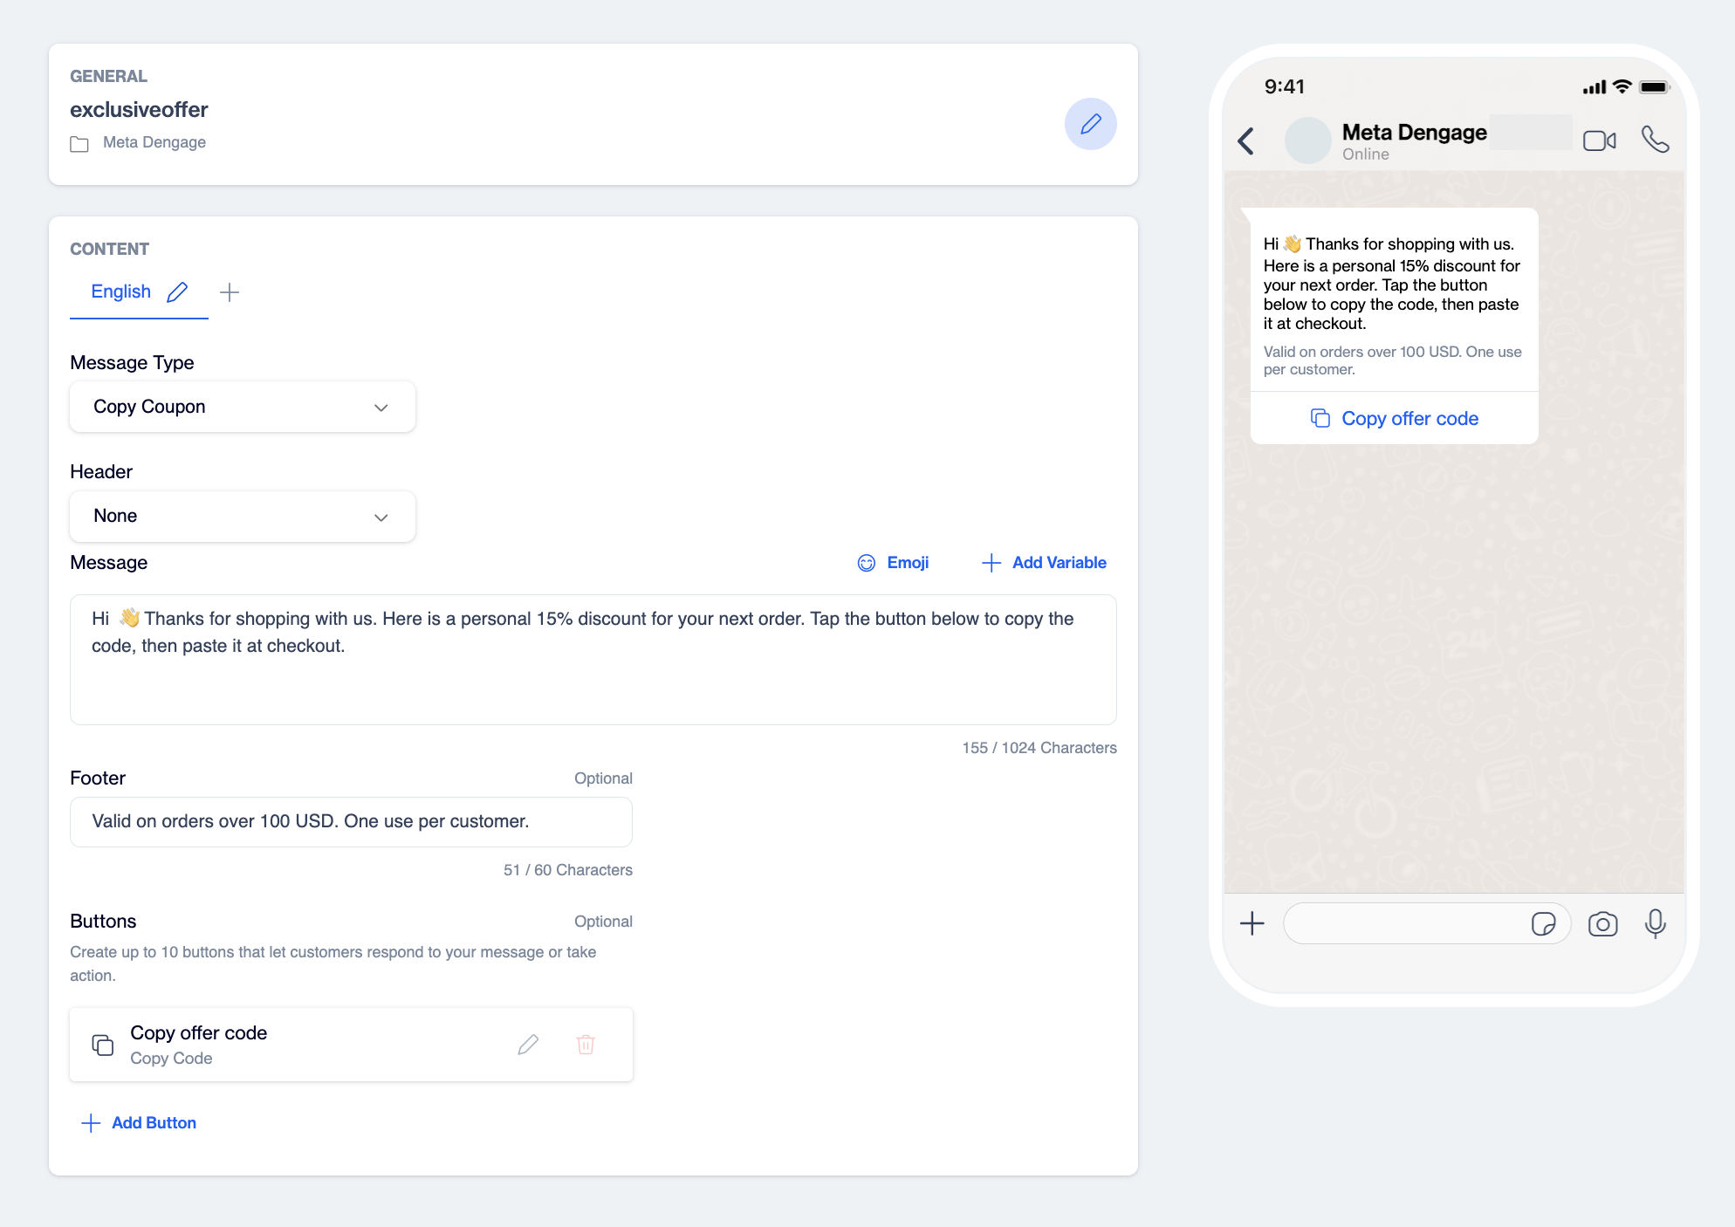
Task: Click the Copy Code icon in button row
Action: [103, 1045]
